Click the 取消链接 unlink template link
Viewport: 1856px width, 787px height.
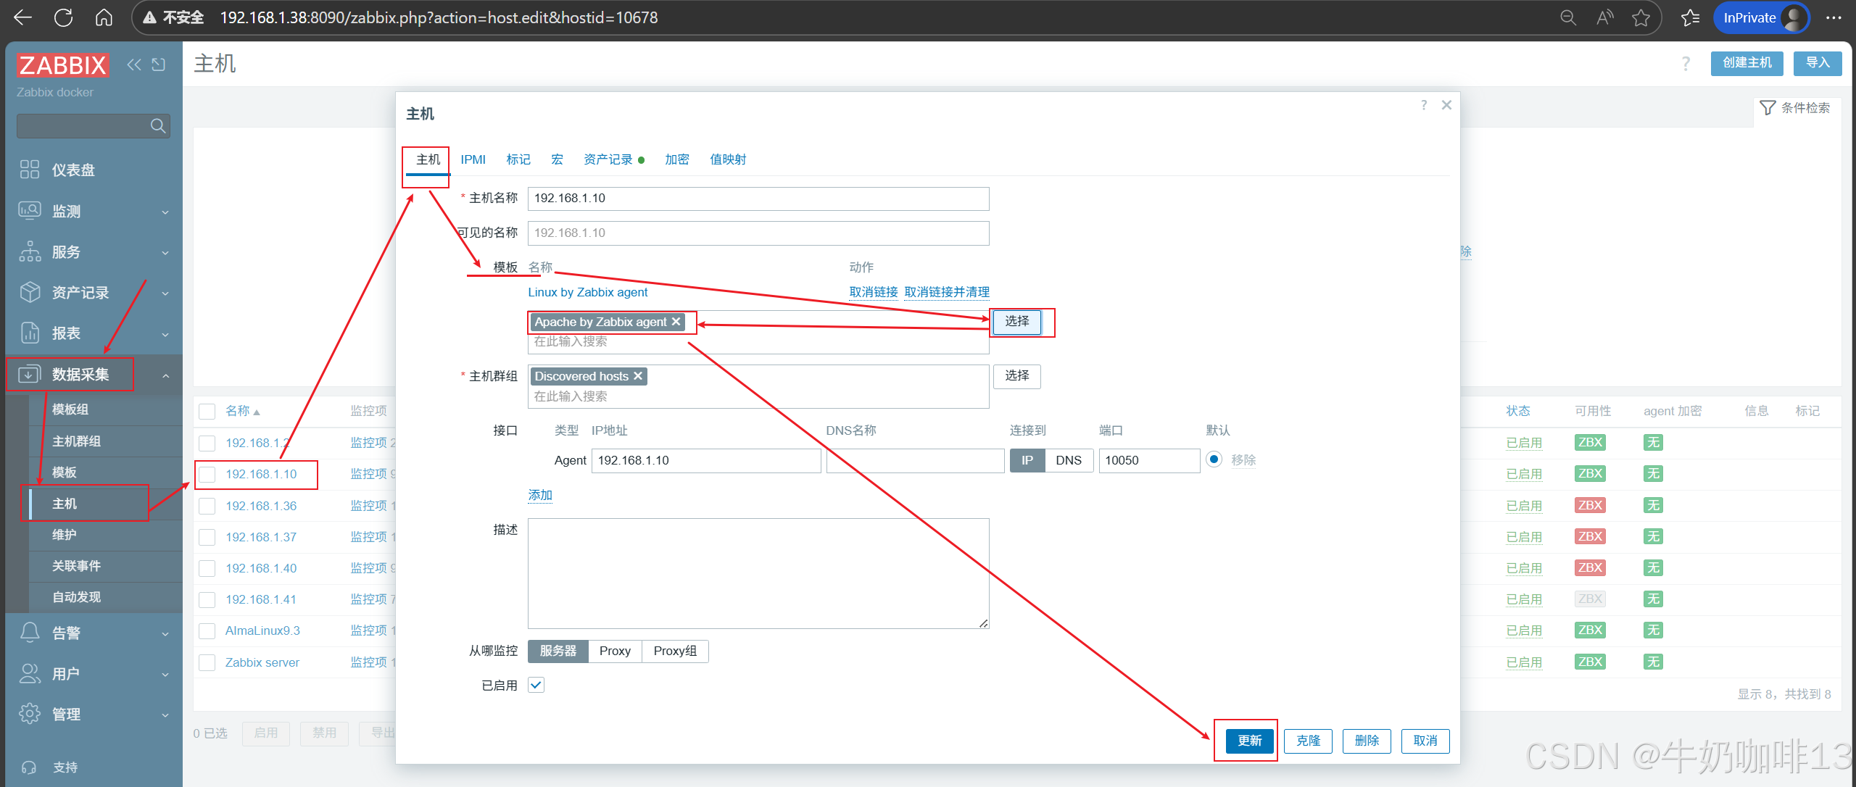point(873,292)
